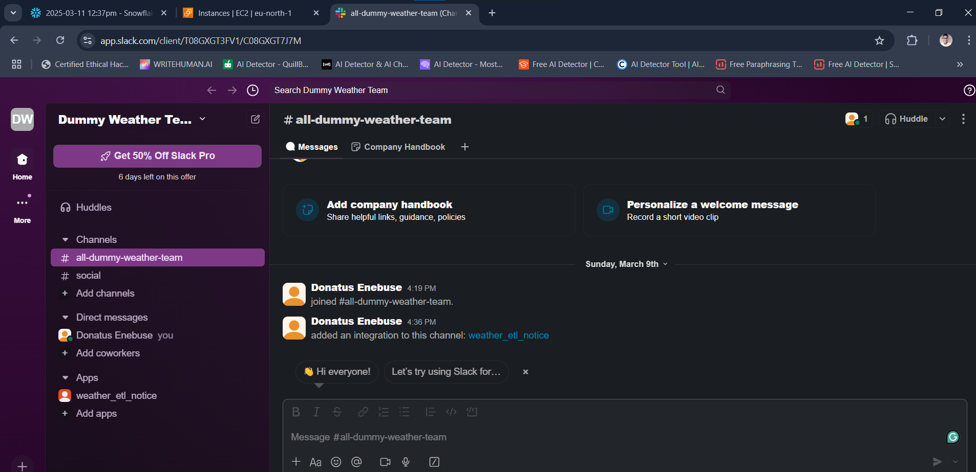The width and height of the screenshot is (976, 472).
Task: Compose a new message with pencil icon
Action: (x=255, y=119)
